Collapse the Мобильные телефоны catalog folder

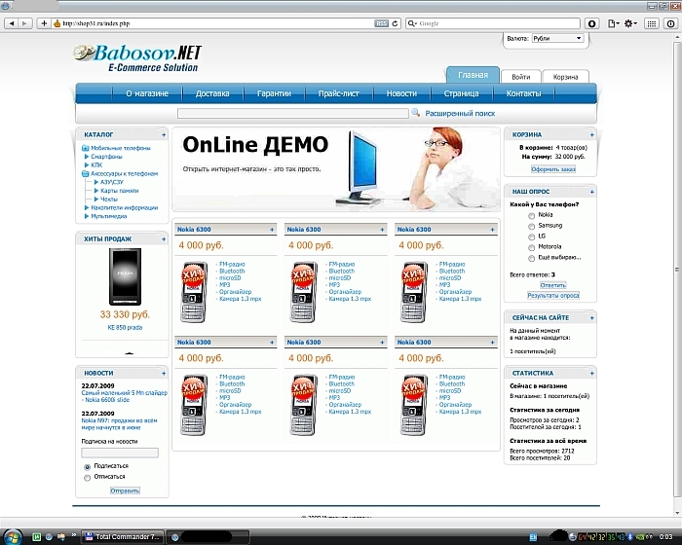coord(86,148)
